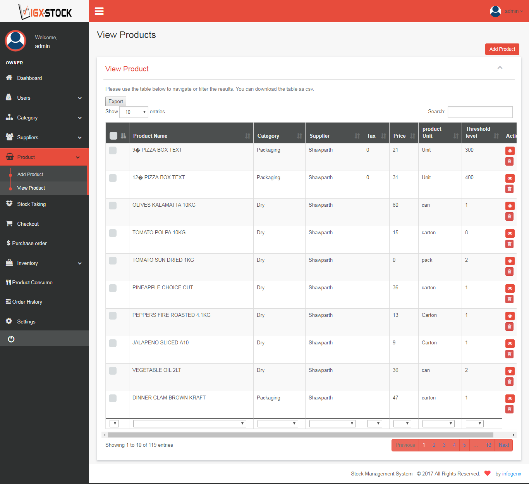Toggle the select-all checkbox in table header
The height and width of the screenshot is (484, 529).
[113, 136]
